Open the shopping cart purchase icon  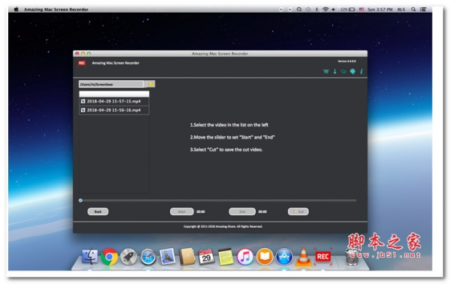325,71
